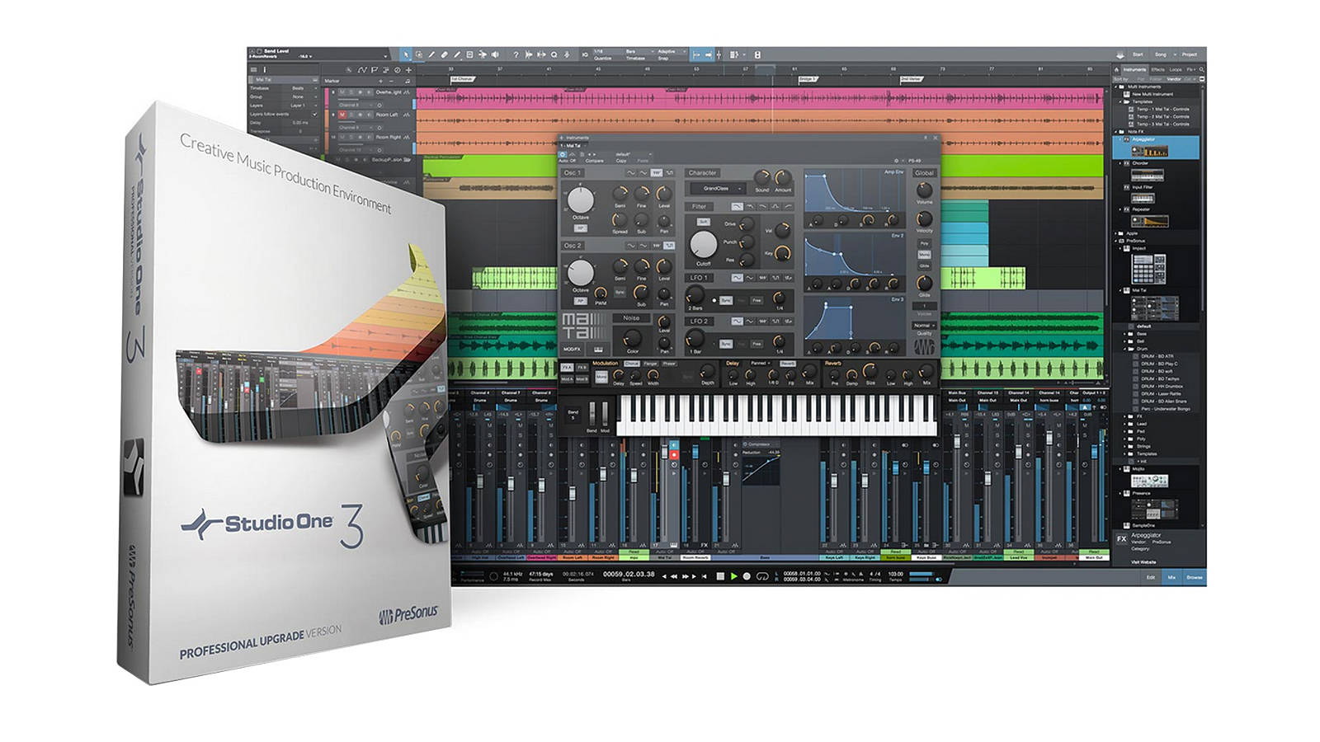Collapse the PreSonus folder in browser

[1115, 241]
